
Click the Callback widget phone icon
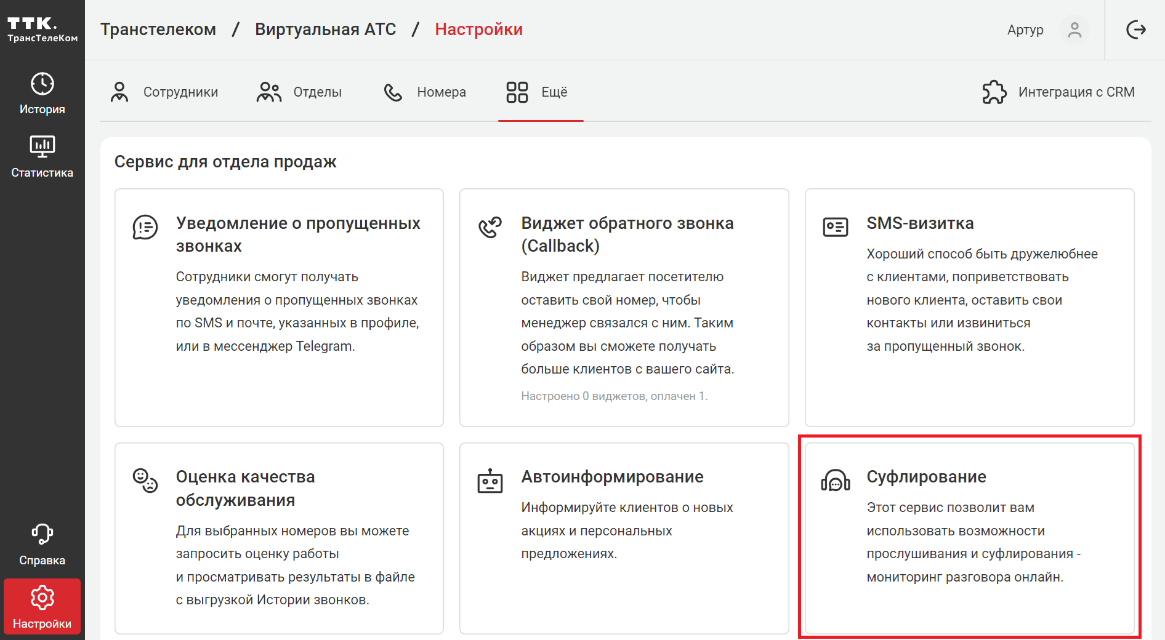click(x=490, y=227)
